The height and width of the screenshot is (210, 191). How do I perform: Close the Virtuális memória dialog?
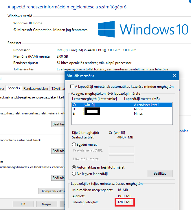(175, 76)
